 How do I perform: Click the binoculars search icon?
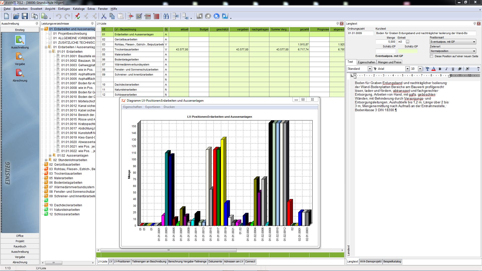click(x=166, y=16)
